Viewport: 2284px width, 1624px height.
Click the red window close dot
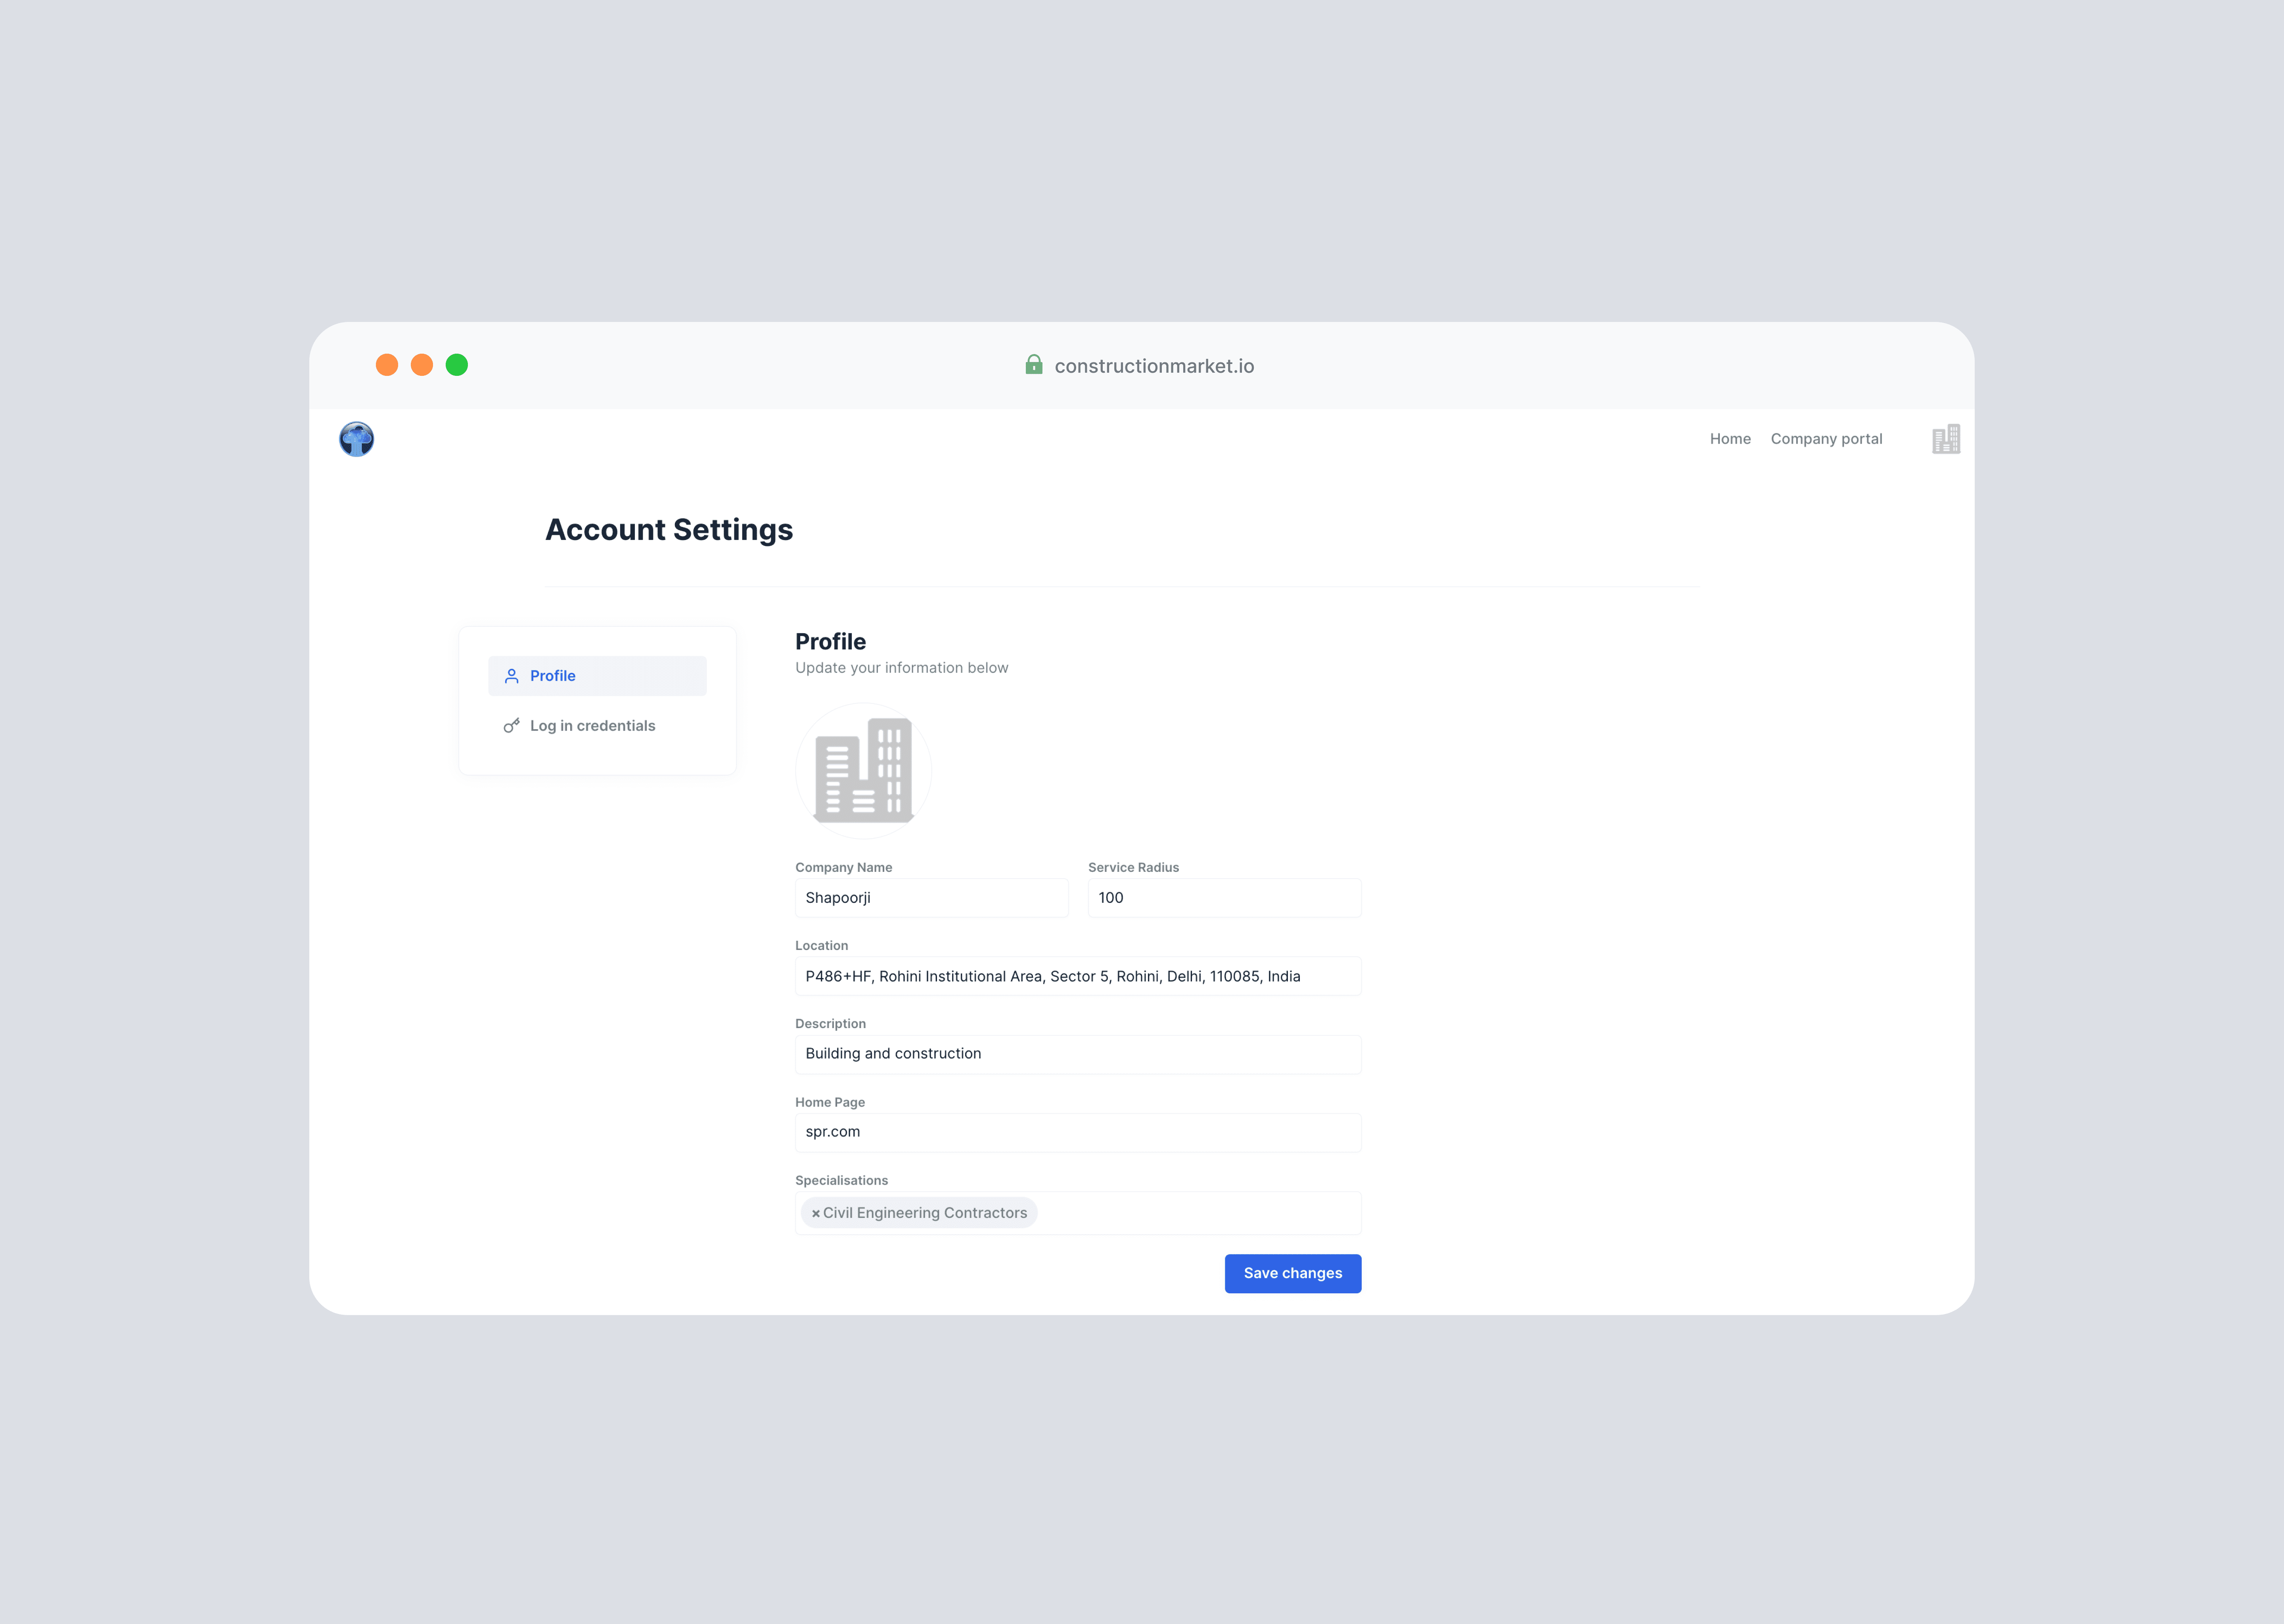tap(387, 365)
